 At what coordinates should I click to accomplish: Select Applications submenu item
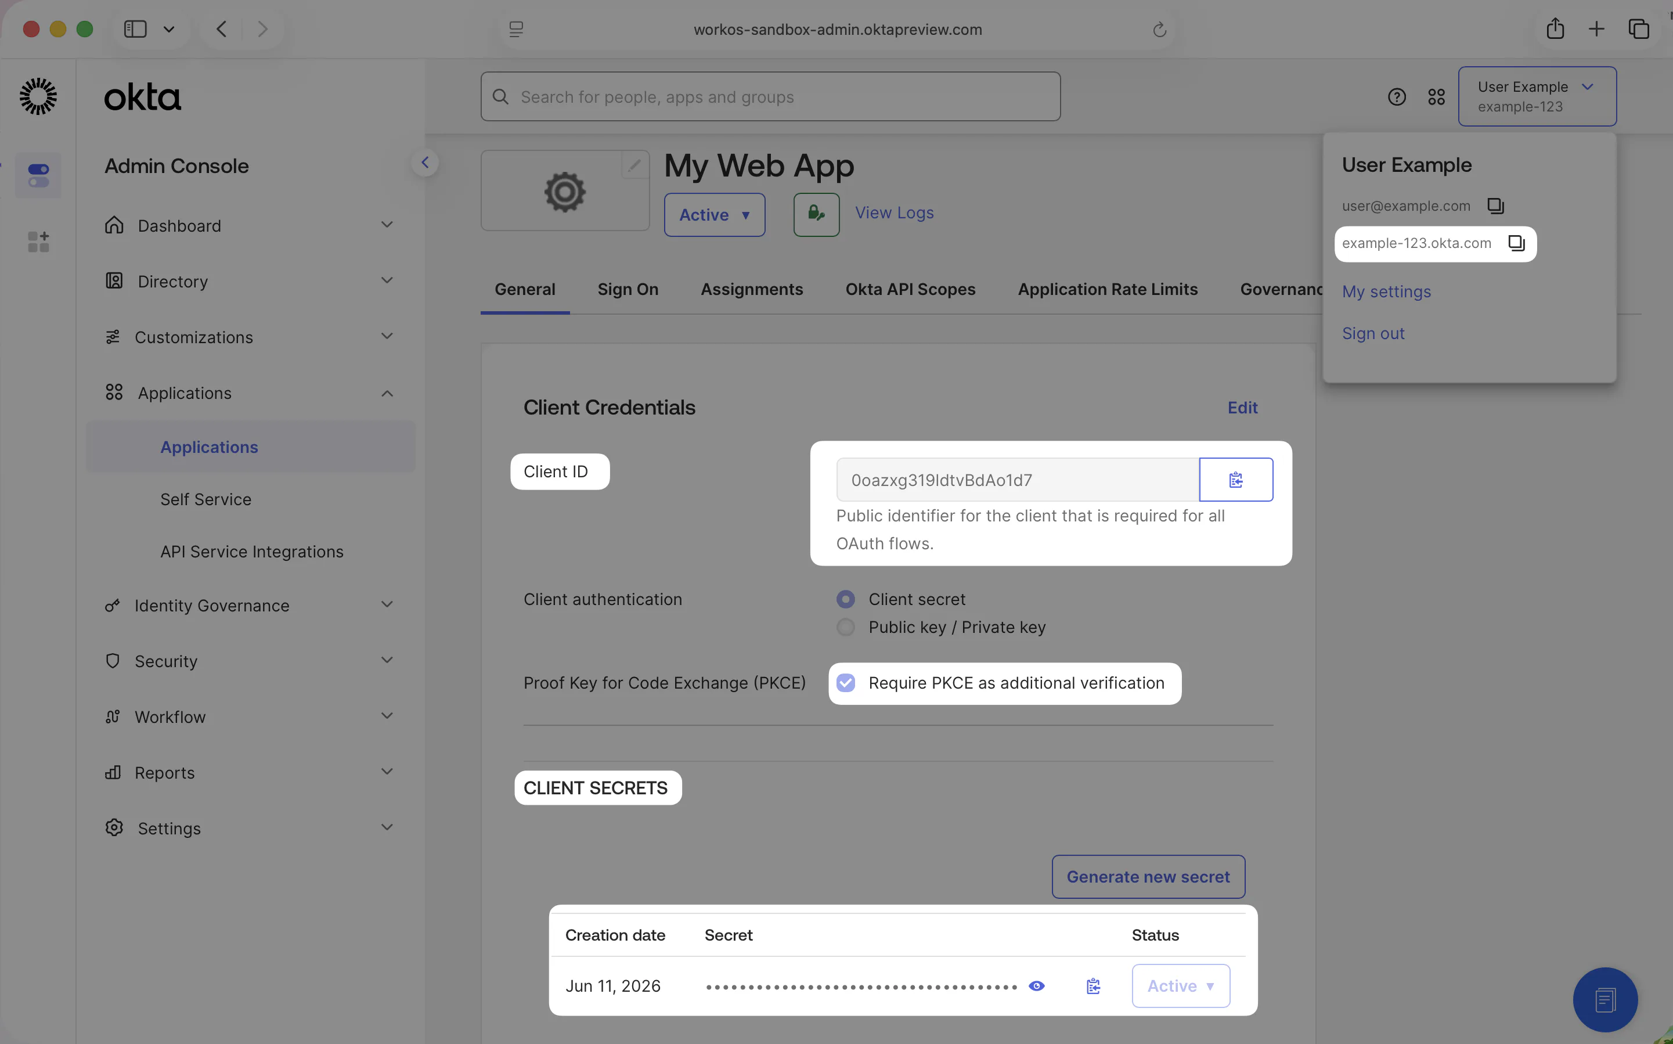(251, 448)
